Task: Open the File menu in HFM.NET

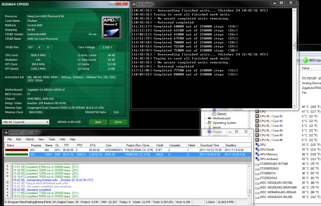Action: 10,139
